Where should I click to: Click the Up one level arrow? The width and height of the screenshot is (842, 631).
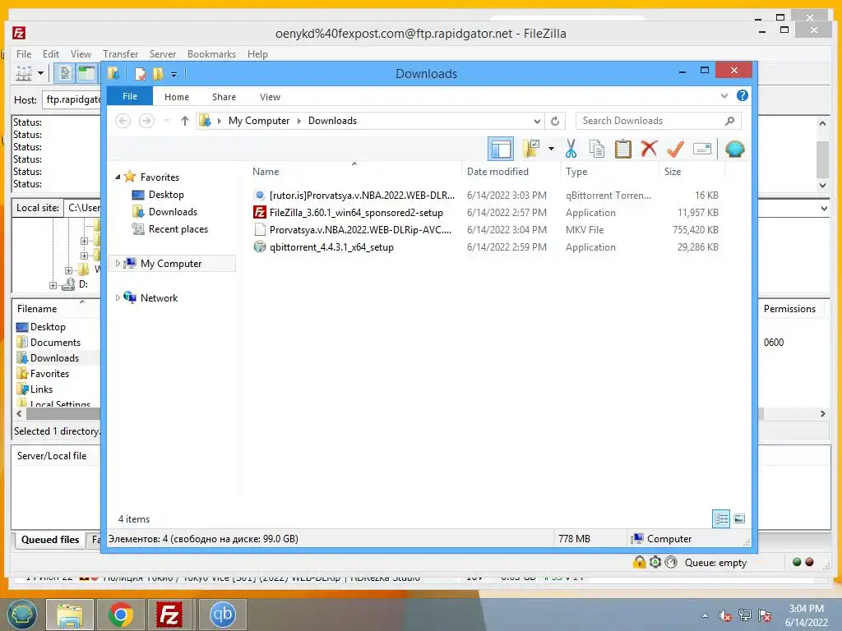coord(185,121)
